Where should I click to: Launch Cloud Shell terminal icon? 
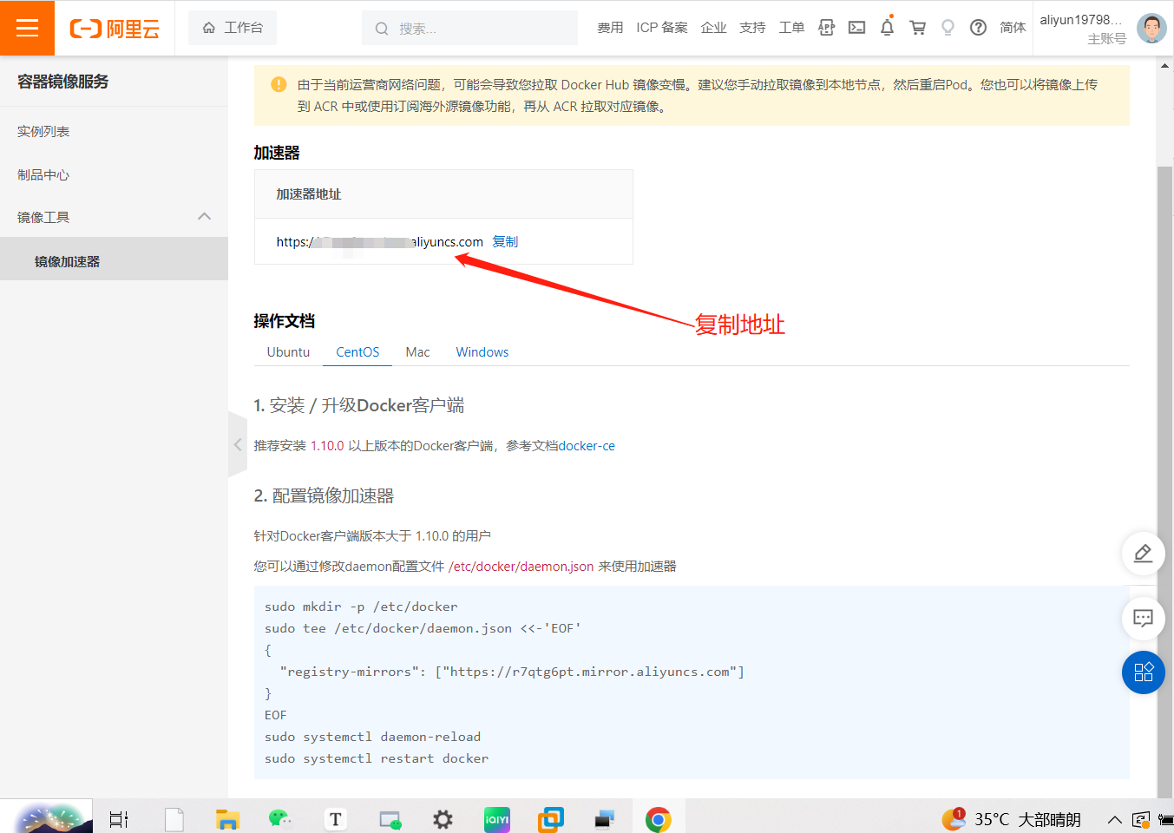pos(856,28)
